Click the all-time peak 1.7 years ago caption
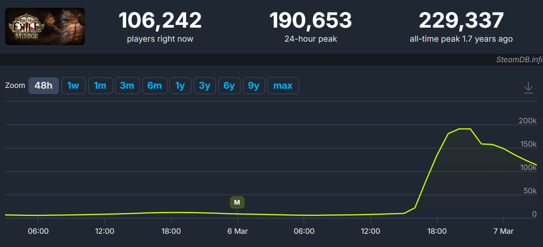543x247 pixels. [461, 39]
